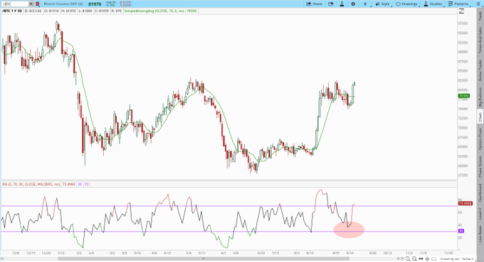Open chart settings gear icon

point(353,4)
